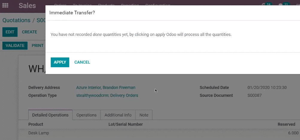
Task: Open stealthywoodcrm: Delivery Orders operation type
Action: click(107, 95)
